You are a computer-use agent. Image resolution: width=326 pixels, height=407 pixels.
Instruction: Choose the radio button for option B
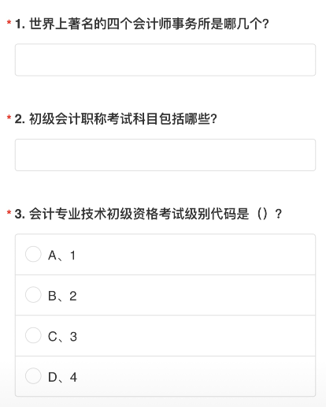click(x=33, y=295)
